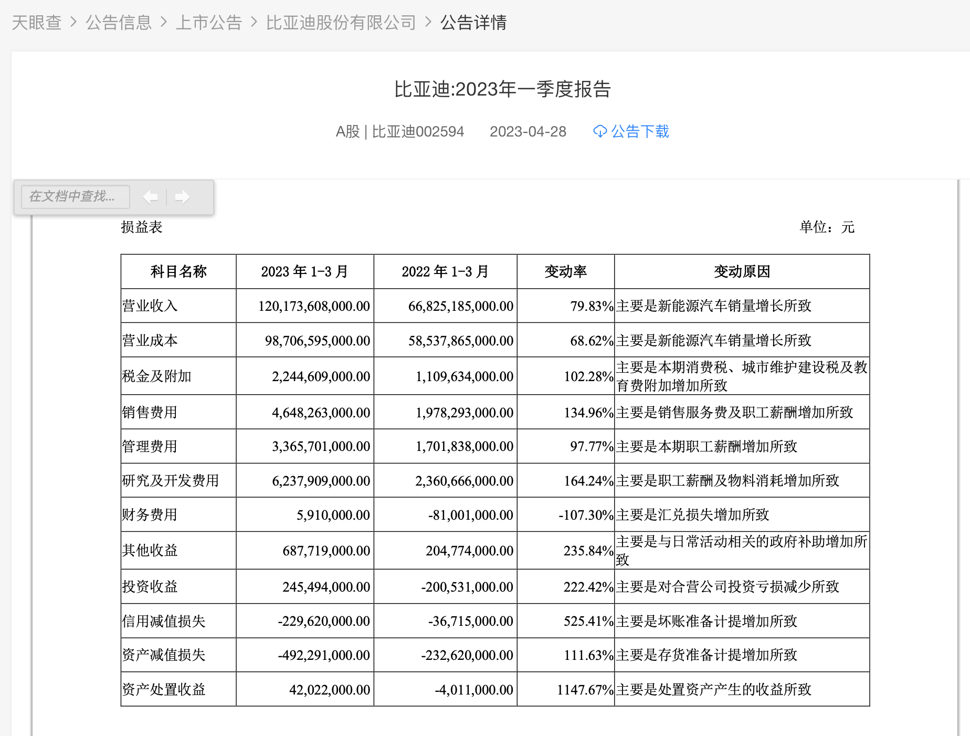Viewport: 970px width, 736px height.
Task: Select the 管理费用 row label
Action: pyautogui.click(x=150, y=446)
